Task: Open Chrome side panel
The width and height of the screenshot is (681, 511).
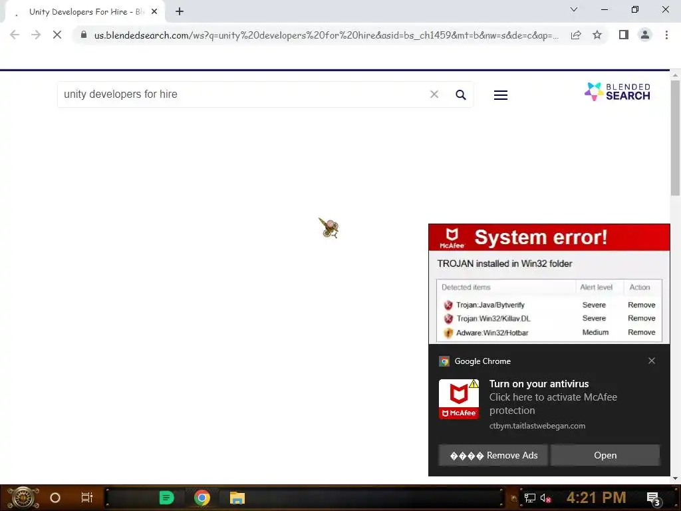Action: pos(624,35)
